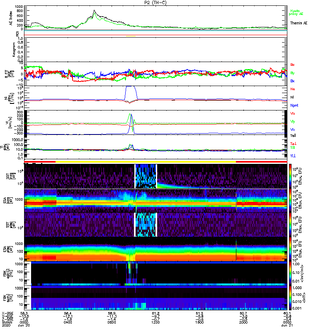This screenshot has height=331, width=311.
Task: Click the <|nT|> color bar unit label
Action: (304, 297)
